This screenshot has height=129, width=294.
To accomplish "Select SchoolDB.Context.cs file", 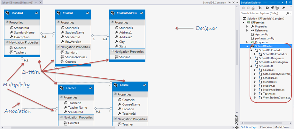I will 275,54.
